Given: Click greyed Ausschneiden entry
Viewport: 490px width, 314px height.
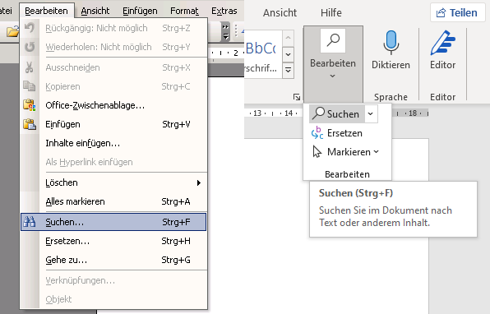Looking at the screenshot, I should tap(113, 67).
